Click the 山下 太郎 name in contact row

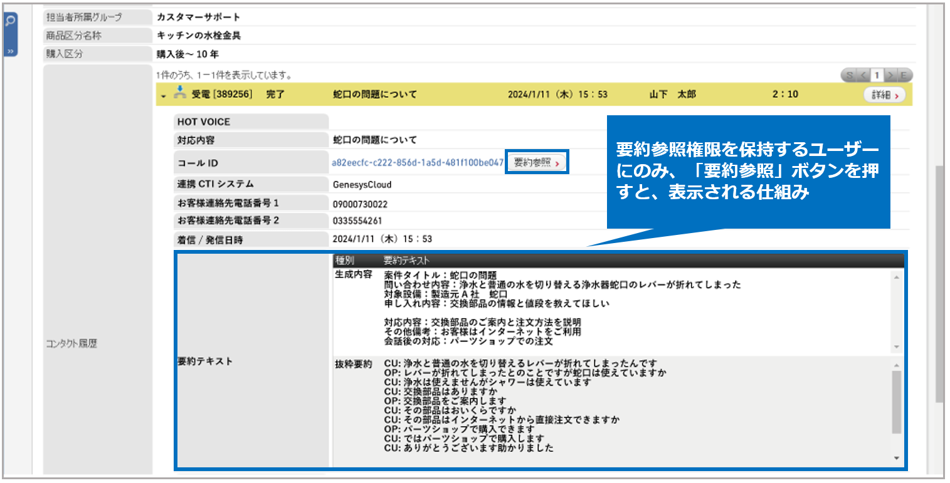tap(673, 95)
